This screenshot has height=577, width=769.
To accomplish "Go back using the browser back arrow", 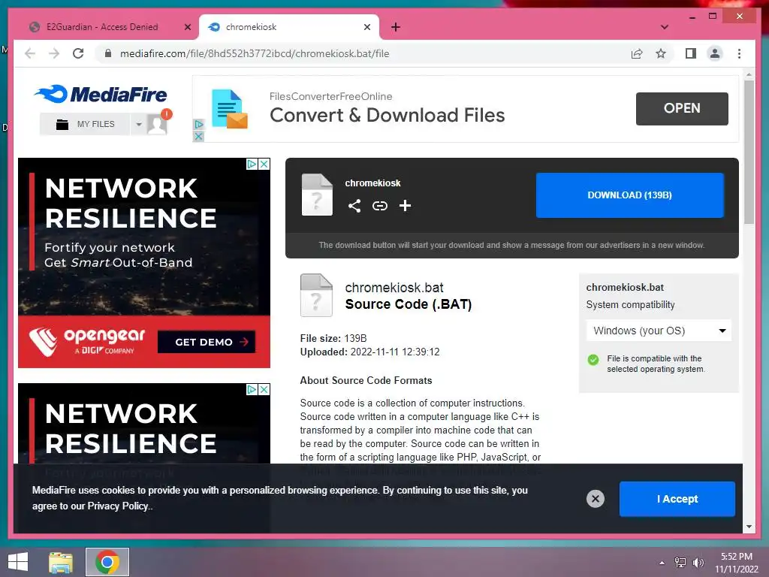I will coord(30,53).
